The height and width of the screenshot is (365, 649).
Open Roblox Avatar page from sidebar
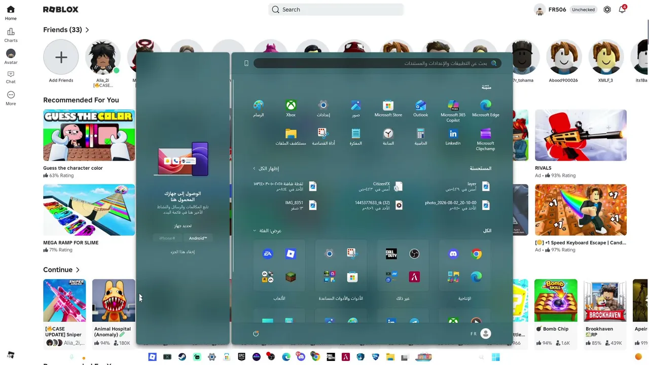11,57
